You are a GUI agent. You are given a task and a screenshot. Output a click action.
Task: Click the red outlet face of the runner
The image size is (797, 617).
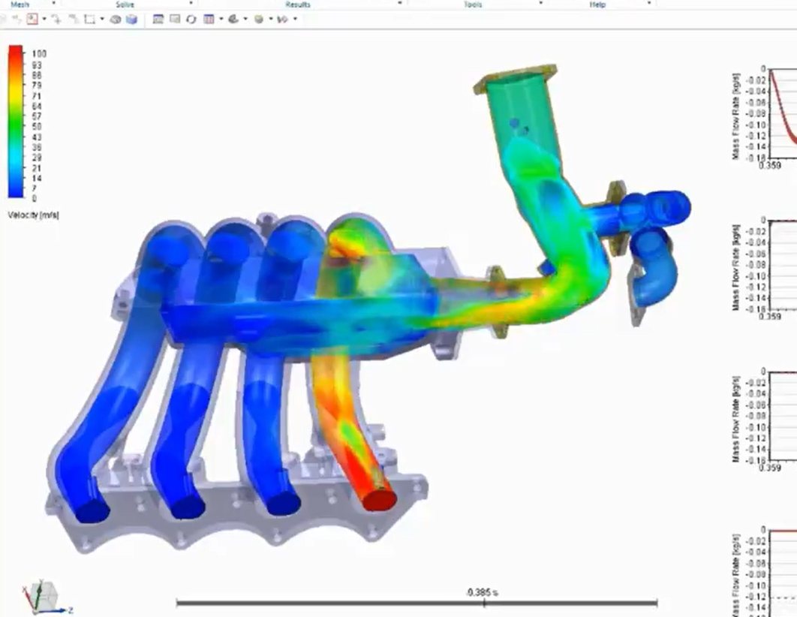(x=380, y=500)
